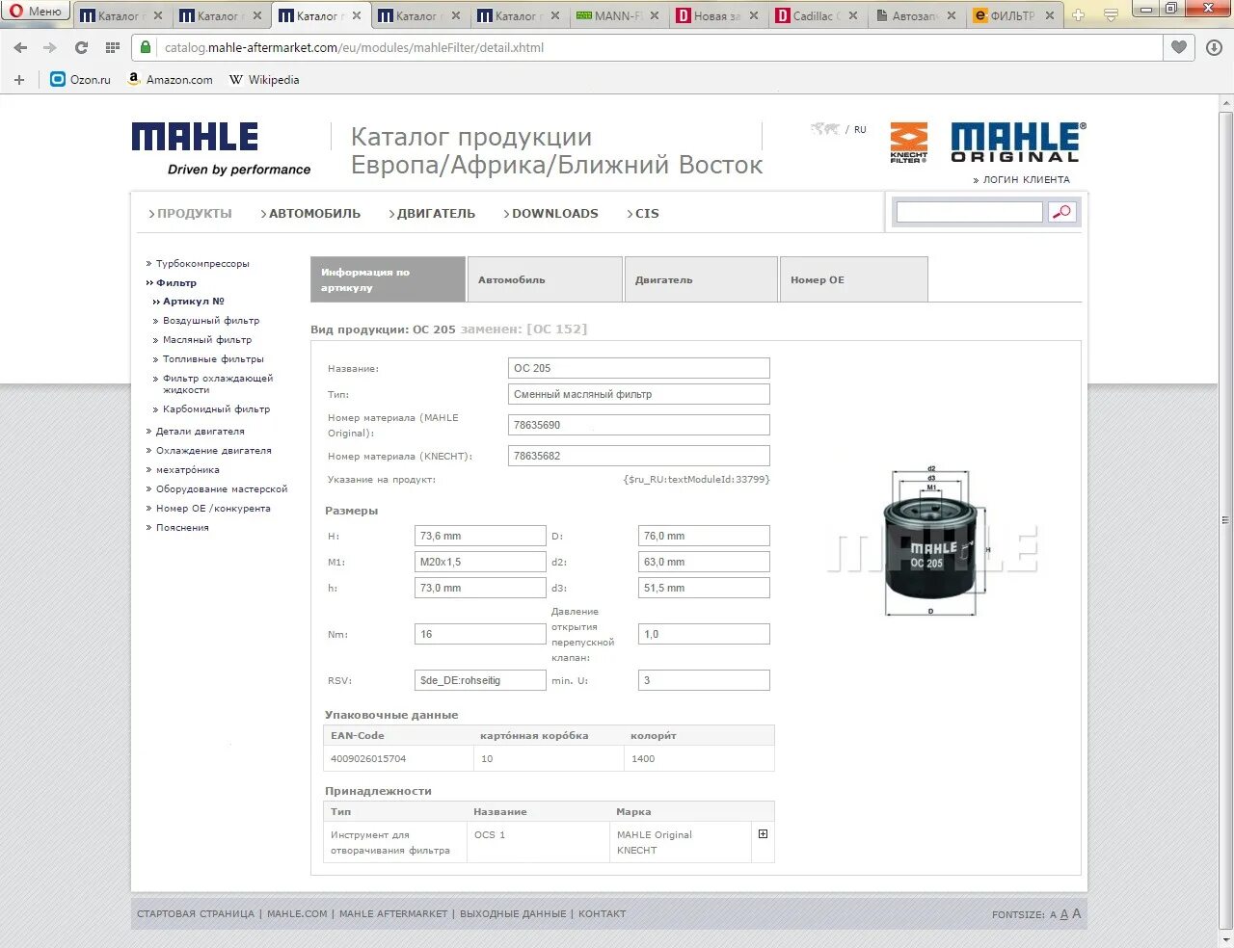Open the Opera Меню button

36,12
